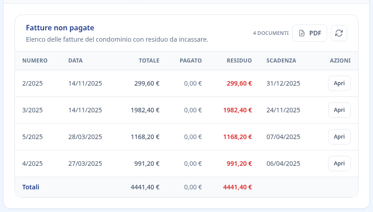The height and width of the screenshot is (212, 373).
Task: Click the Totali row label
Action: pyautogui.click(x=31, y=187)
